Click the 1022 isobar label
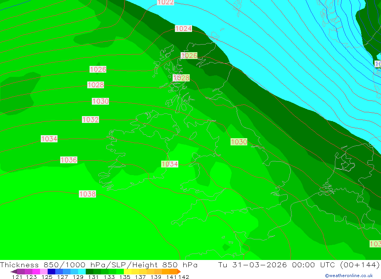Image resolution: width=381 pixels, height=279 pixels. click(165, 2)
